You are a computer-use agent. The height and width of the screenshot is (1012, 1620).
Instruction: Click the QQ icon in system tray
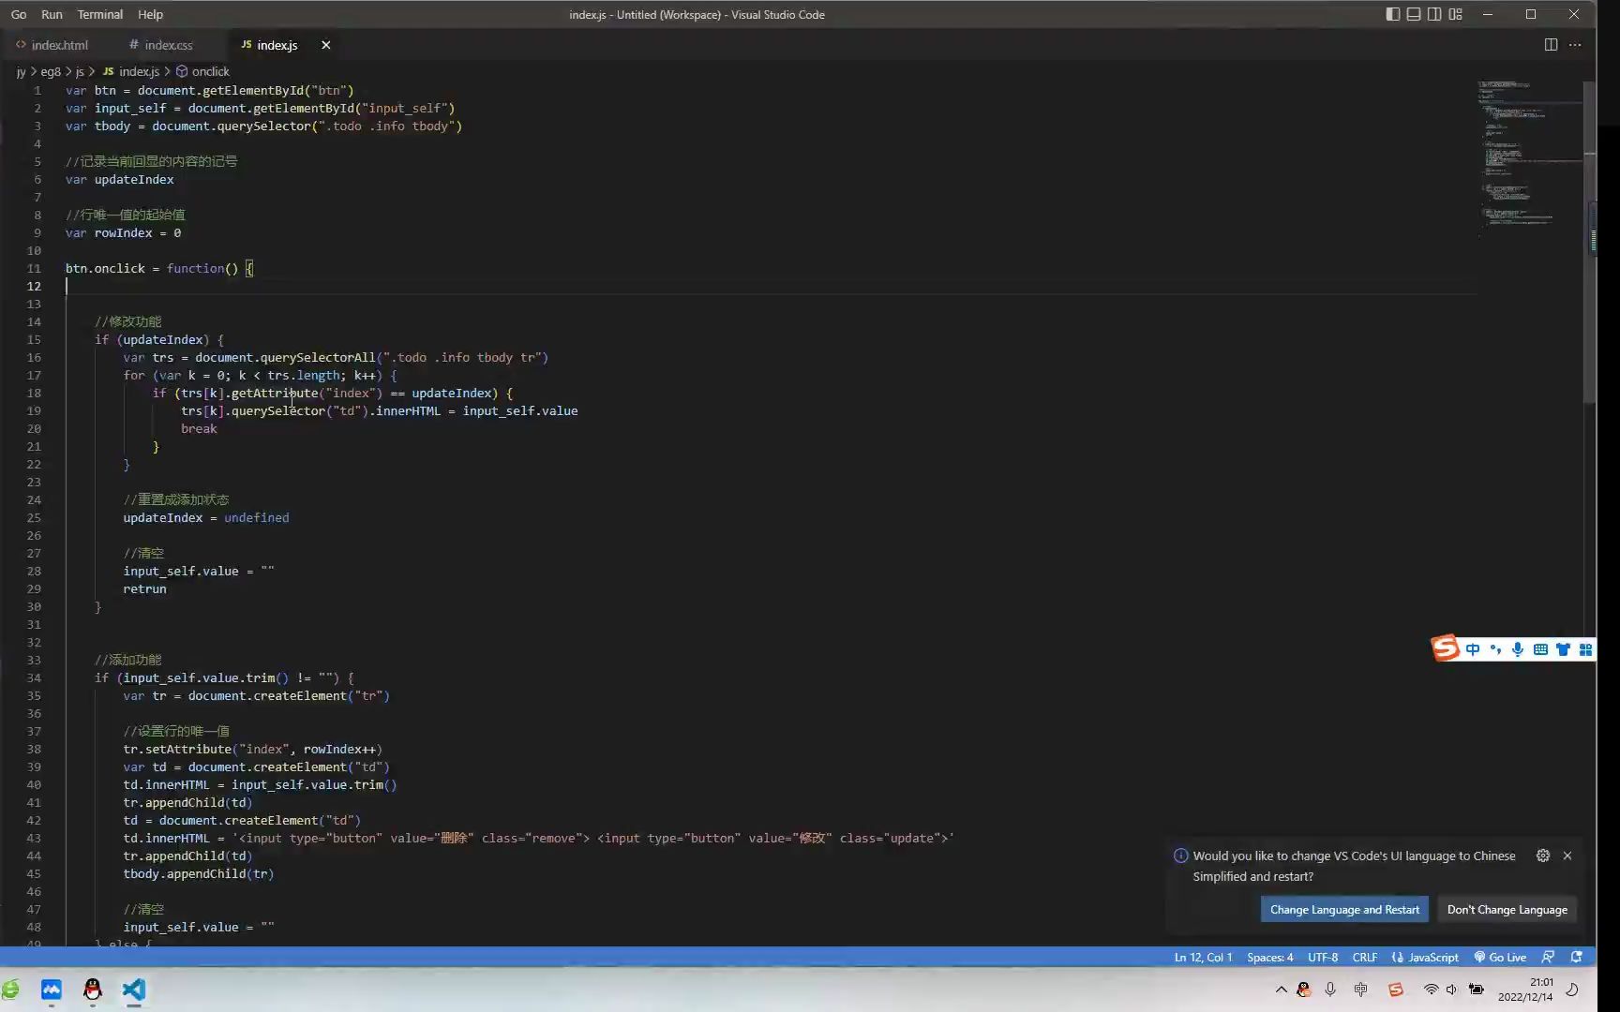tap(1303, 990)
